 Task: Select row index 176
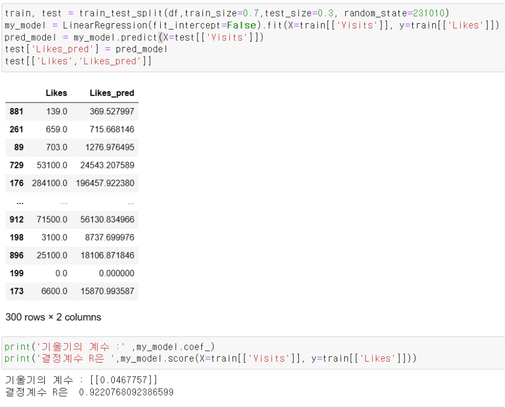click(x=16, y=183)
